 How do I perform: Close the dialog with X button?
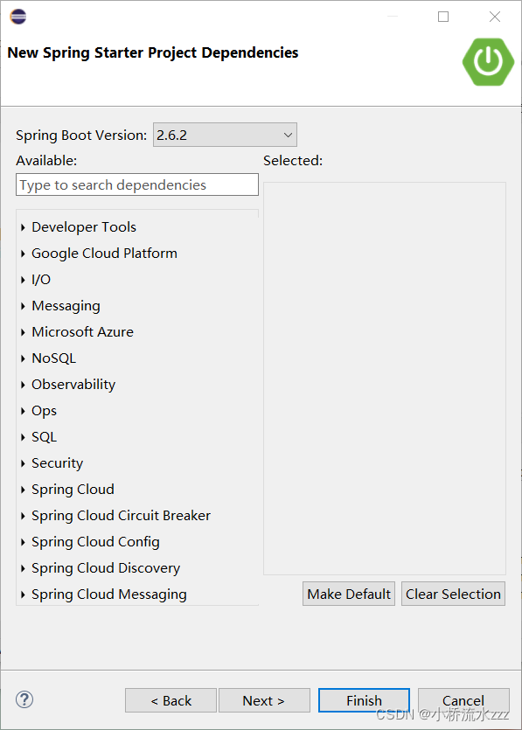[x=495, y=17]
